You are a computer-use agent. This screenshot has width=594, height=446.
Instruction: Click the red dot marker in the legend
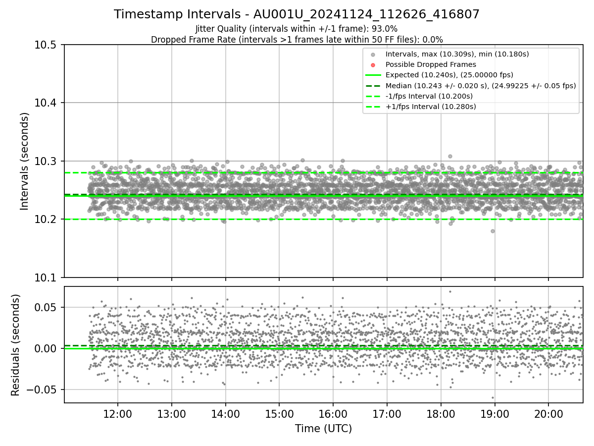point(373,65)
